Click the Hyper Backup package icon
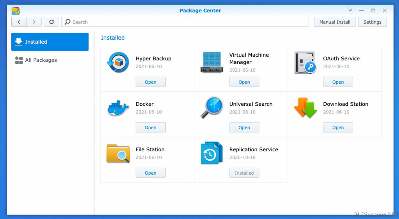 118,62
